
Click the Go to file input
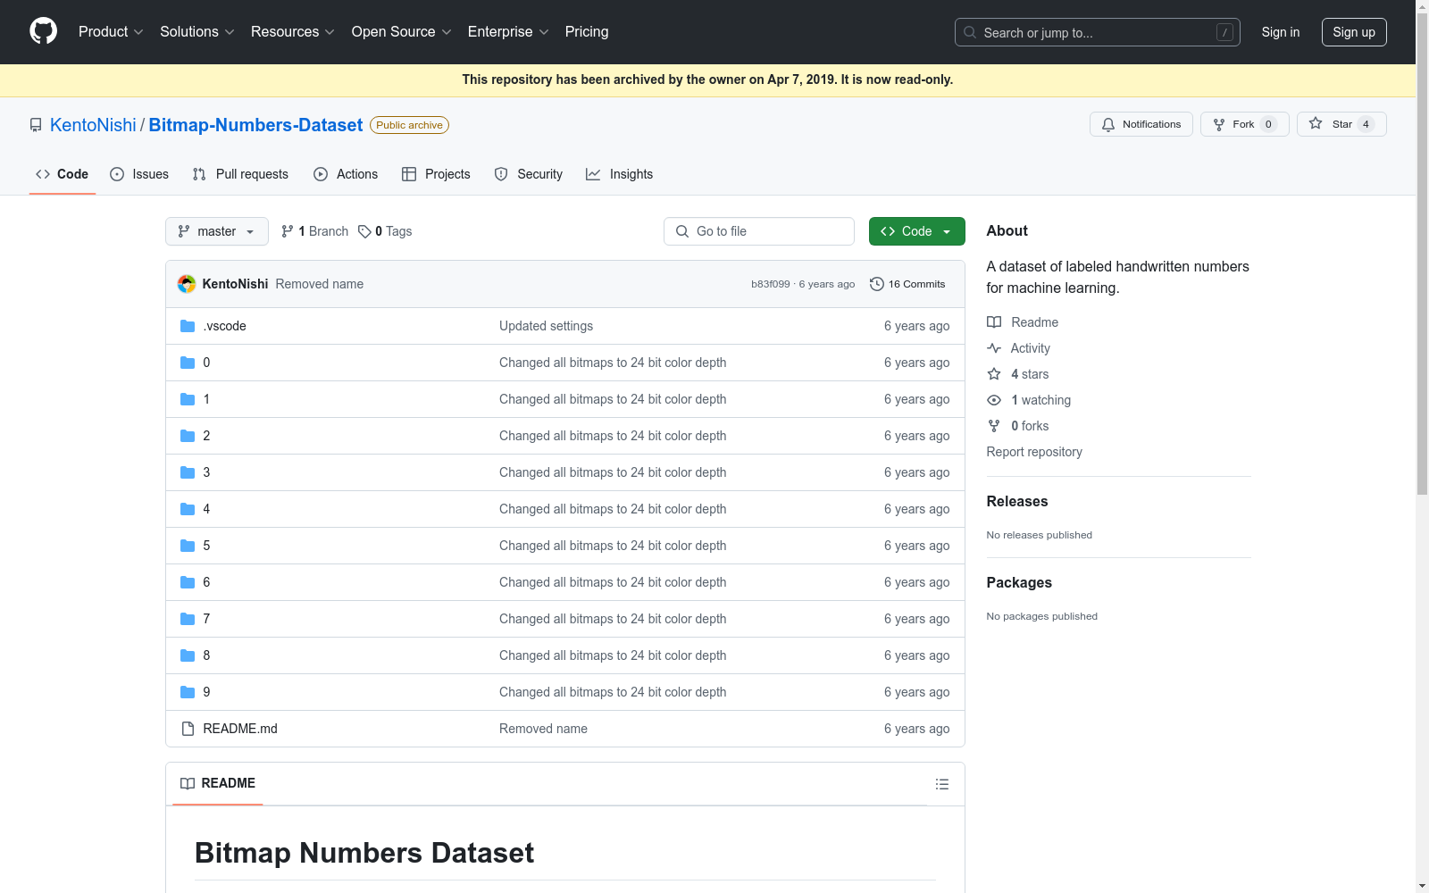(x=759, y=231)
